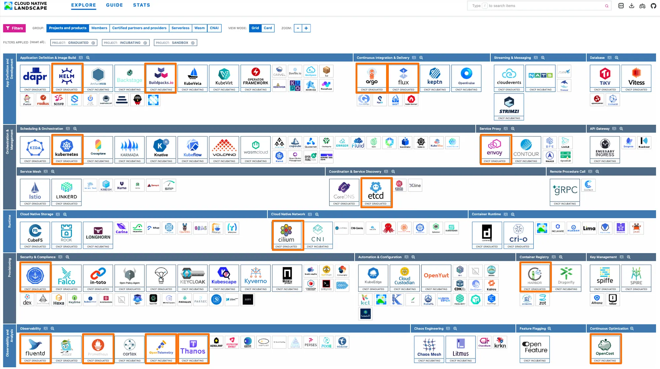
Task: Open the fluentd project card
Action: tap(35, 349)
